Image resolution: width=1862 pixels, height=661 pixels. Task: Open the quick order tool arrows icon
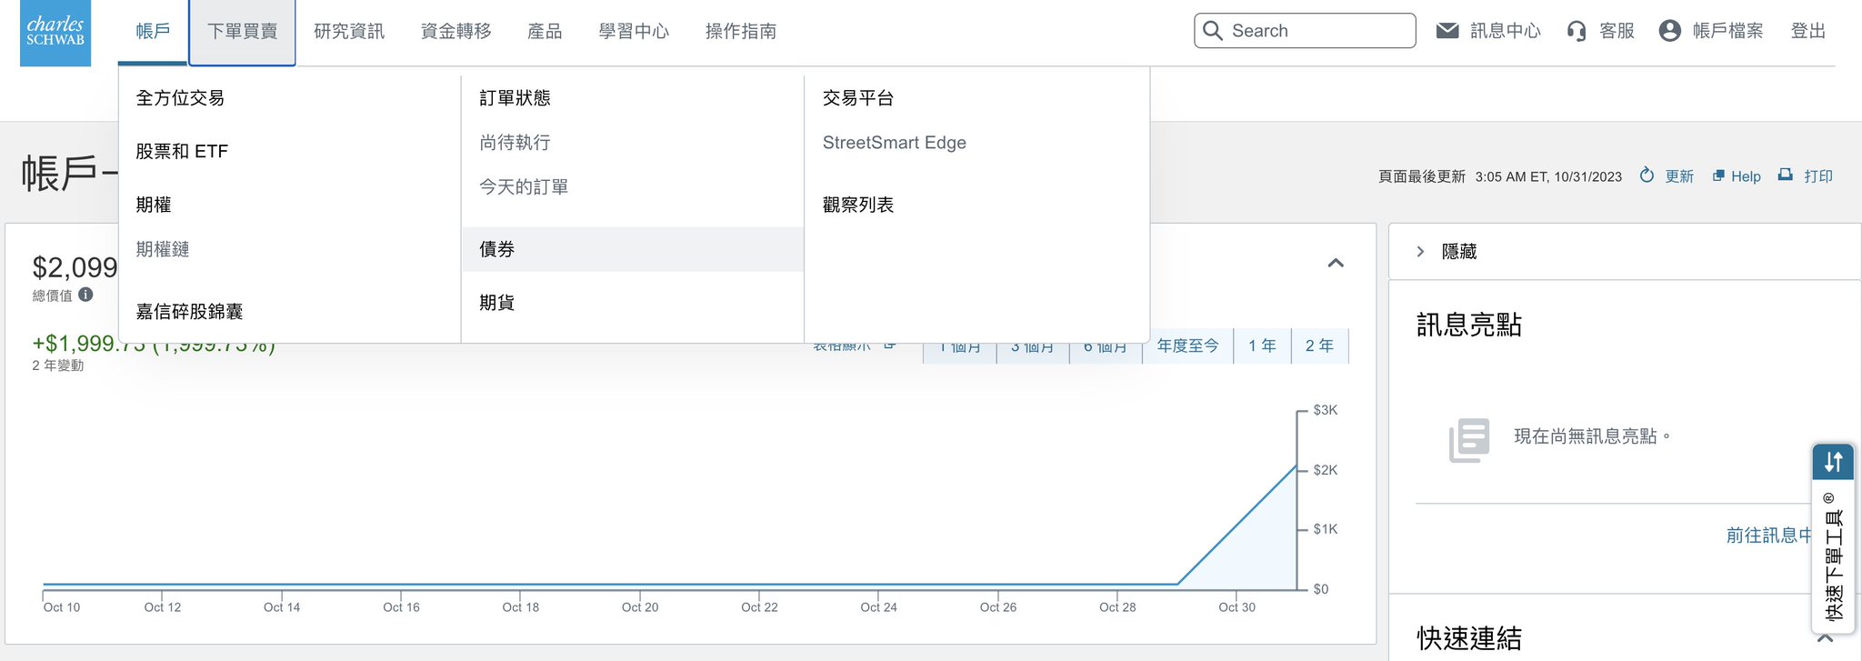(1833, 462)
